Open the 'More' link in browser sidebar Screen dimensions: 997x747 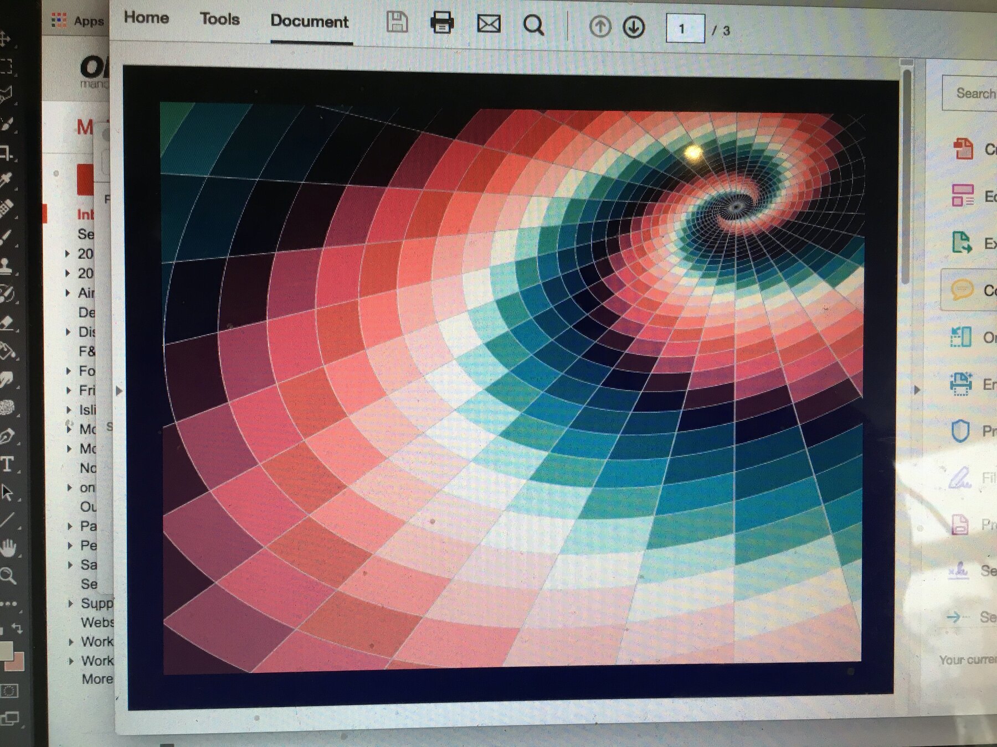[x=97, y=679]
